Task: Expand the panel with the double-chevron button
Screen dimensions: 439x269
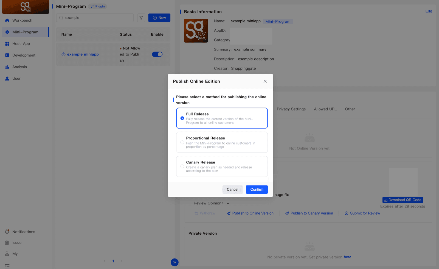Action: click(x=175, y=262)
